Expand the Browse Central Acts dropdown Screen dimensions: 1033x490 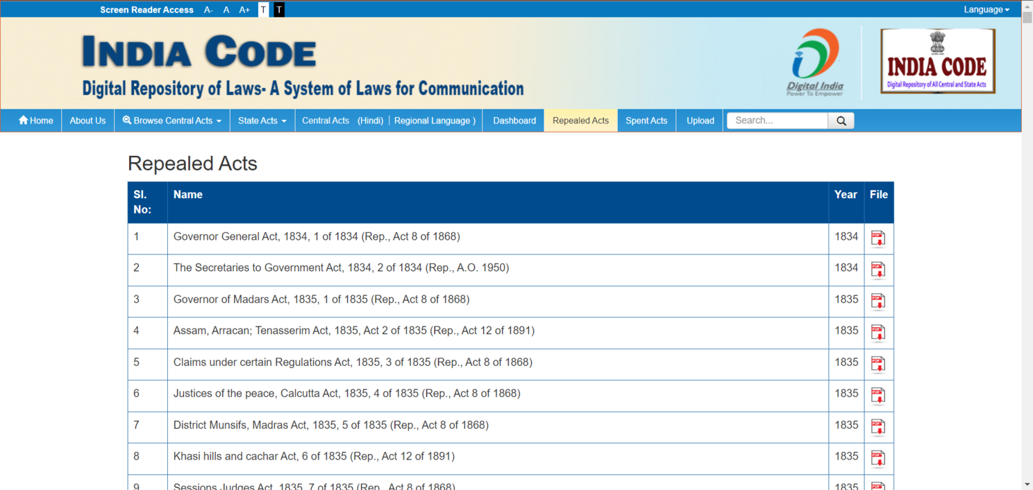coord(172,121)
